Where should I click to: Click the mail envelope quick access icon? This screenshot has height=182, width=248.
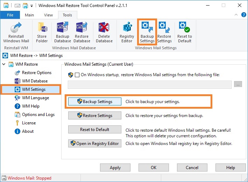(17, 6)
